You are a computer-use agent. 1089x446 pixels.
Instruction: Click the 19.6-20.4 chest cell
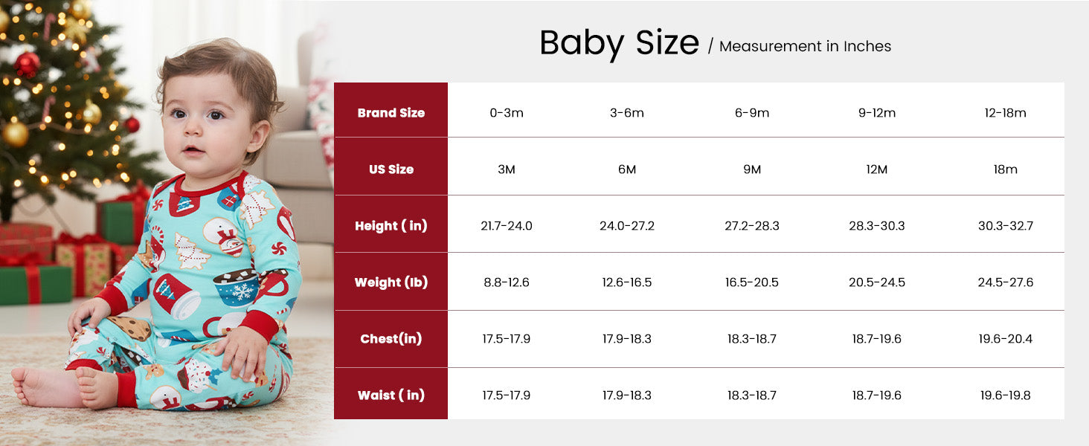coord(1006,339)
